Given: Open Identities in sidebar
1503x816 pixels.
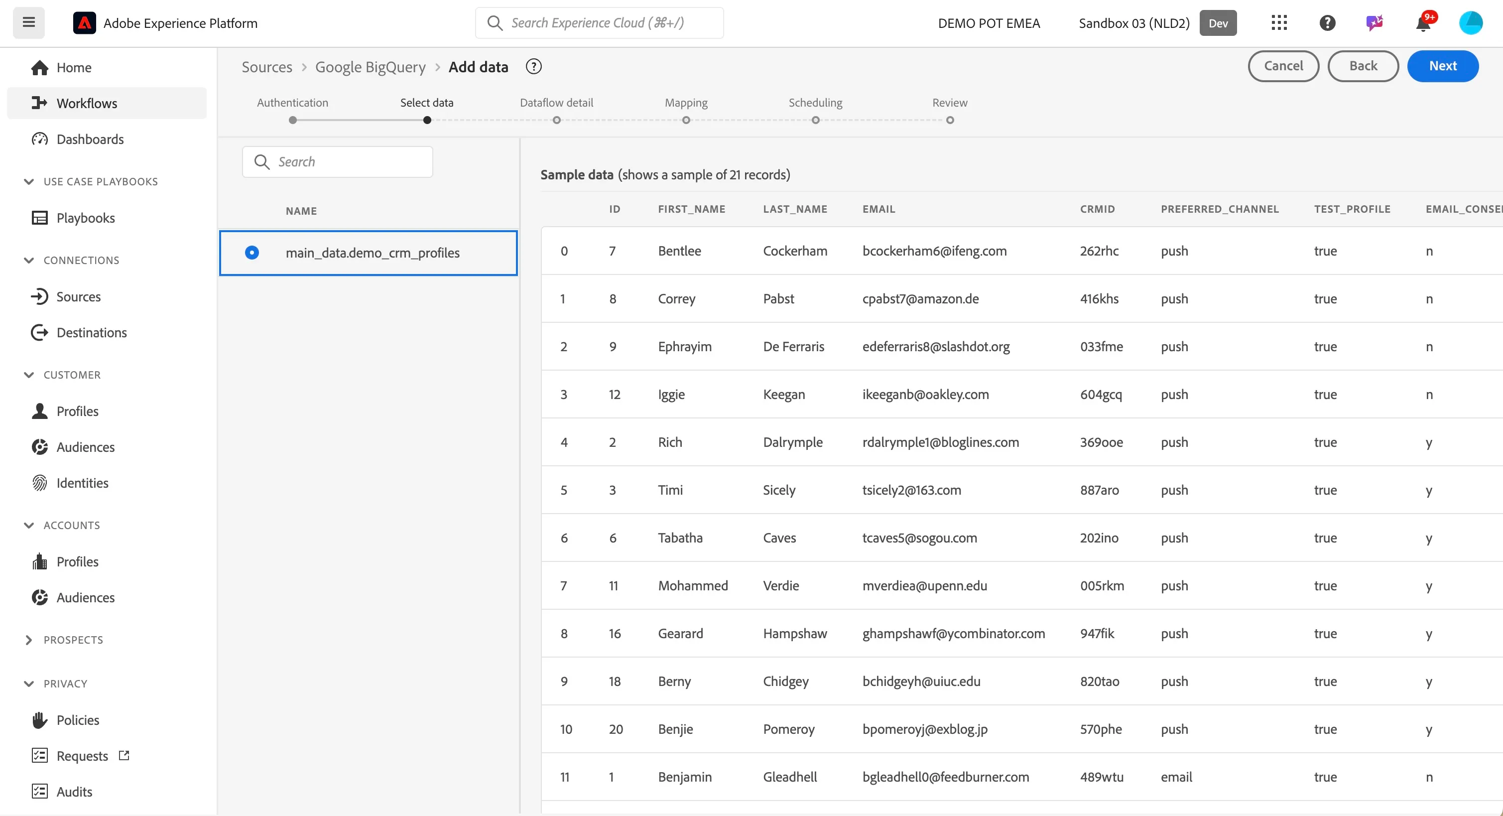Looking at the screenshot, I should [x=107, y=483].
